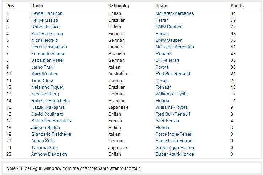Click the Fernando Alonso link
Screen dimensions: 263x175
click(48, 54)
